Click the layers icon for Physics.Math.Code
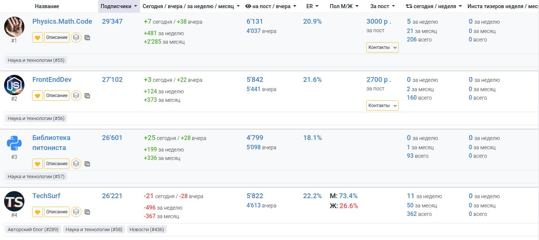The width and height of the screenshot is (539, 240). (76, 37)
